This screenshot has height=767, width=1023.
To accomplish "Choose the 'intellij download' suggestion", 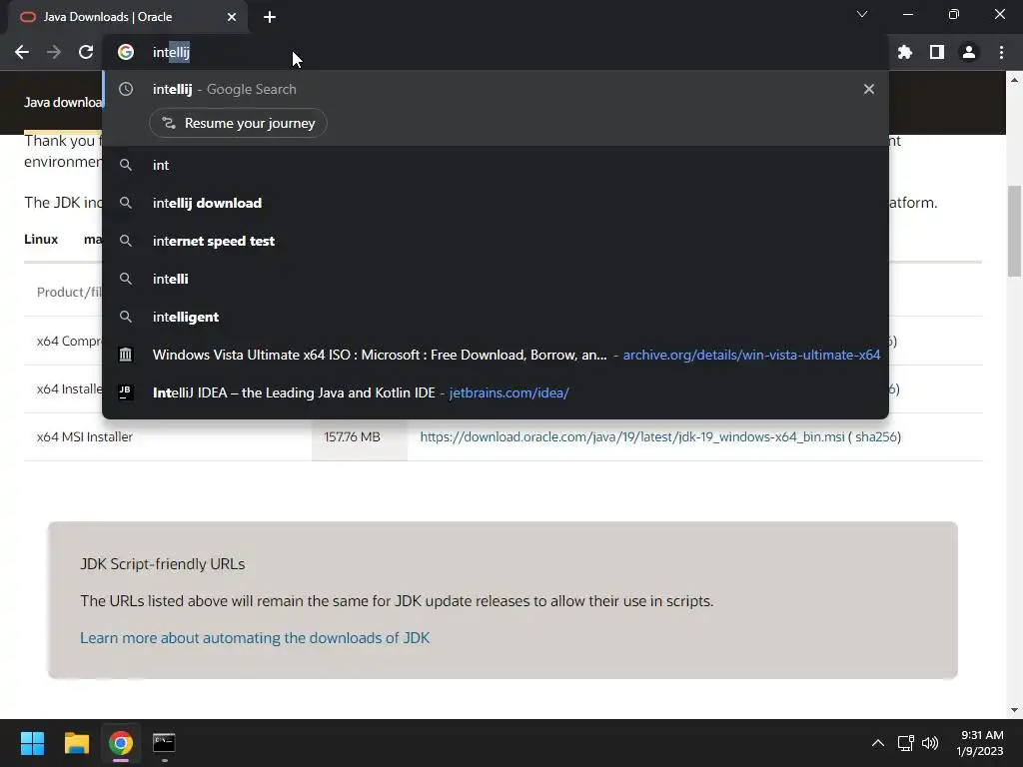I will [496, 203].
